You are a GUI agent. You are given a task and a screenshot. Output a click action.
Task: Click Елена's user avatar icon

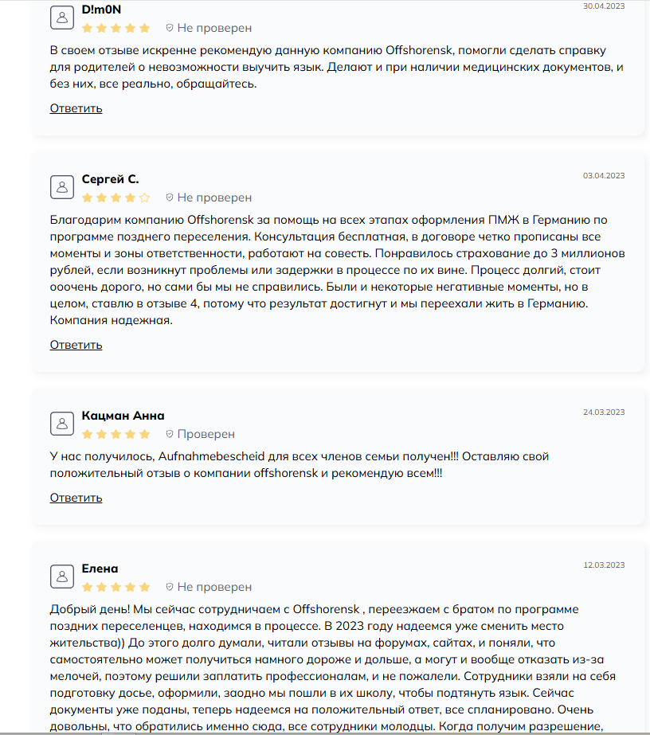62,577
